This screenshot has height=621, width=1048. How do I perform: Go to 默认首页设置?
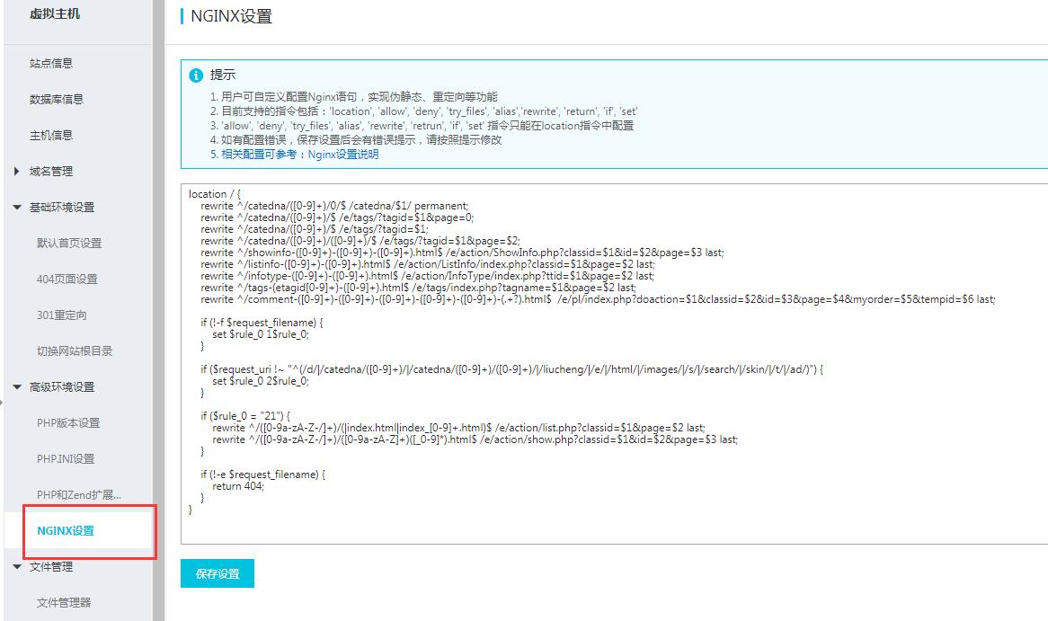69,244
